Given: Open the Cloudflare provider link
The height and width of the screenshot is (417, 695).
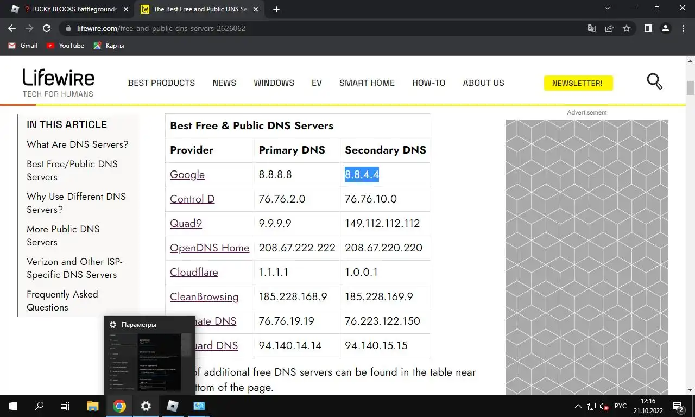Looking at the screenshot, I should (194, 272).
